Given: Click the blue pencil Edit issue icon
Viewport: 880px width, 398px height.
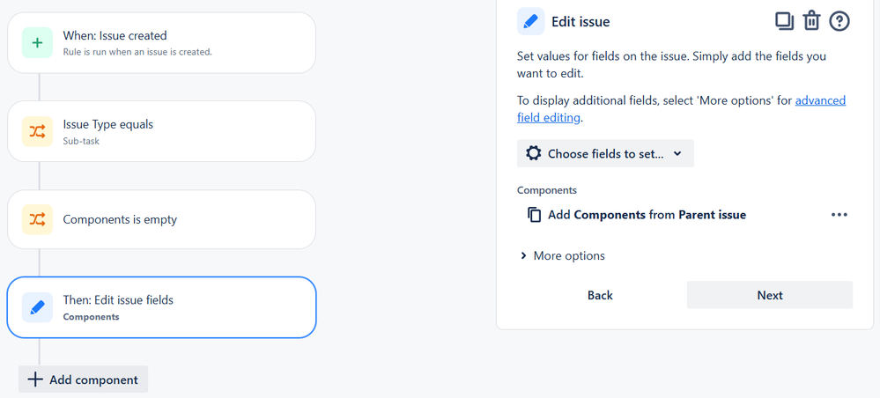Looking at the screenshot, I should point(531,21).
